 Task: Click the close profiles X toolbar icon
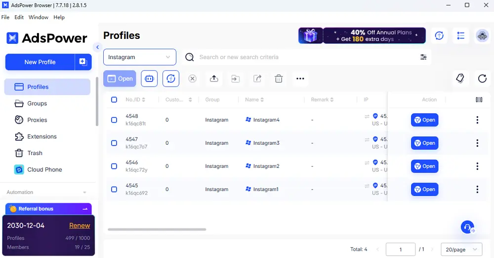coord(193,78)
